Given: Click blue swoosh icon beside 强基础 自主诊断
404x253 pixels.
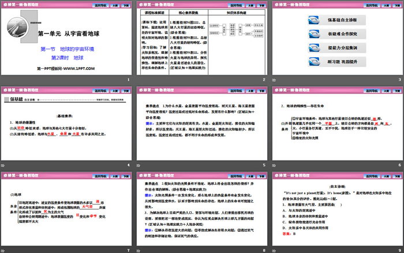Looking at the screenshot, I should tap(314, 20).
